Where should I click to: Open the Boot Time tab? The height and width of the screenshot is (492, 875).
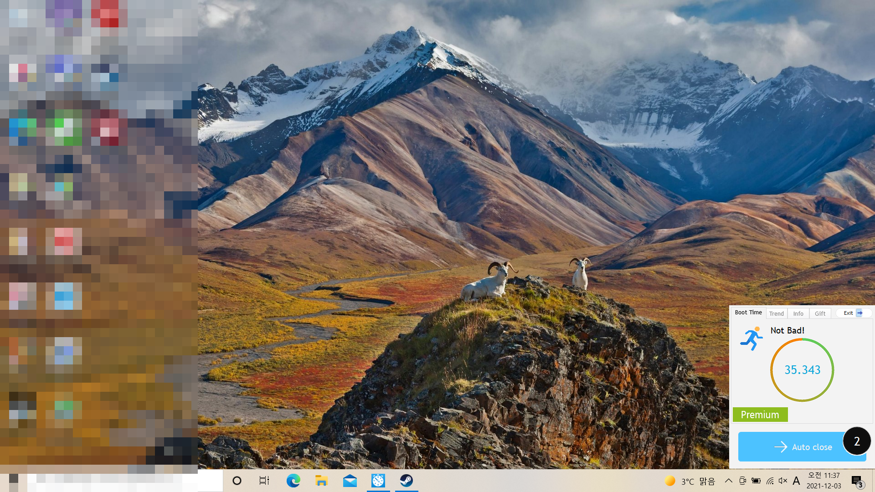click(748, 313)
